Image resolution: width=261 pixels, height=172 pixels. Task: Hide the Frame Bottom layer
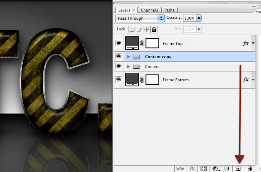point(118,80)
